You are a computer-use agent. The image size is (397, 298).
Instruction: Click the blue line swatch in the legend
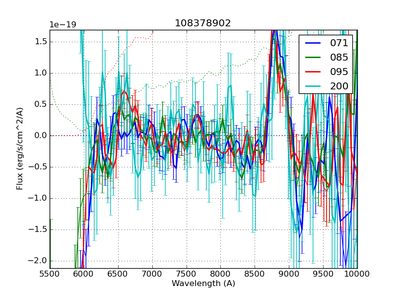pyautogui.click(x=313, y=43)
